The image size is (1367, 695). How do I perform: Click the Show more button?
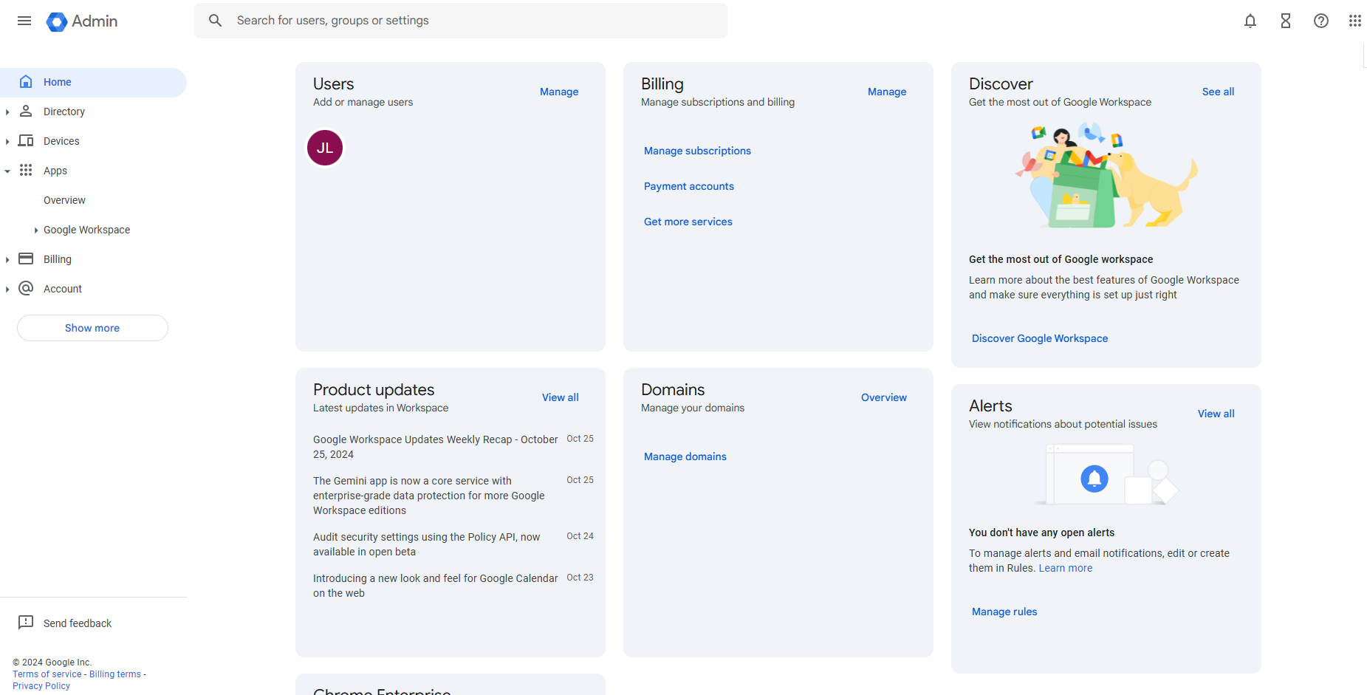click(x=92, y=328)
